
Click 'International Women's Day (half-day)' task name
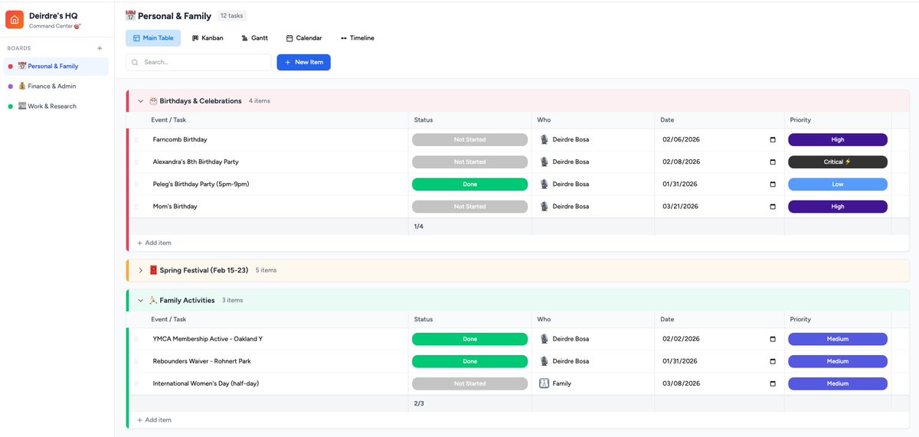[206, 383]
